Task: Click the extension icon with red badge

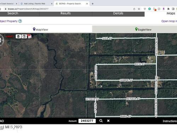Action: click(x=155, y=9)
